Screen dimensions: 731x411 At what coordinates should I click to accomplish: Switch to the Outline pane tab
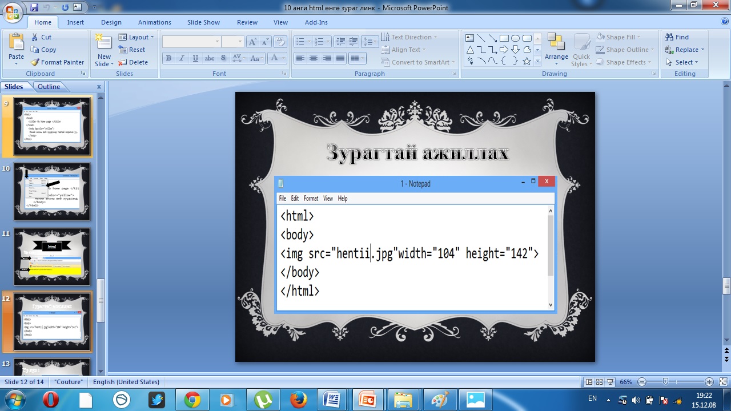coord(49,87)
